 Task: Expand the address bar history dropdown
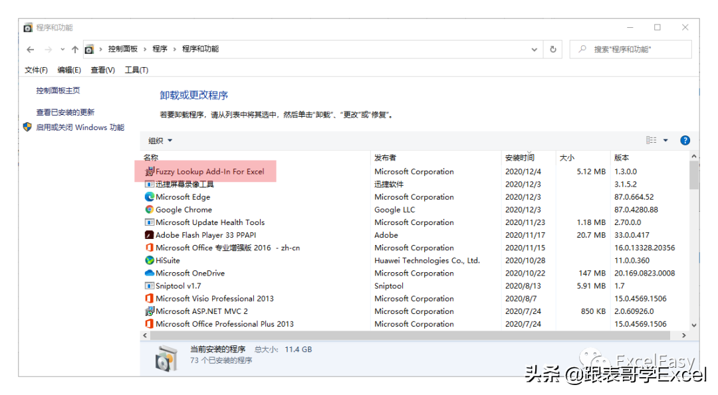[535, 49]
